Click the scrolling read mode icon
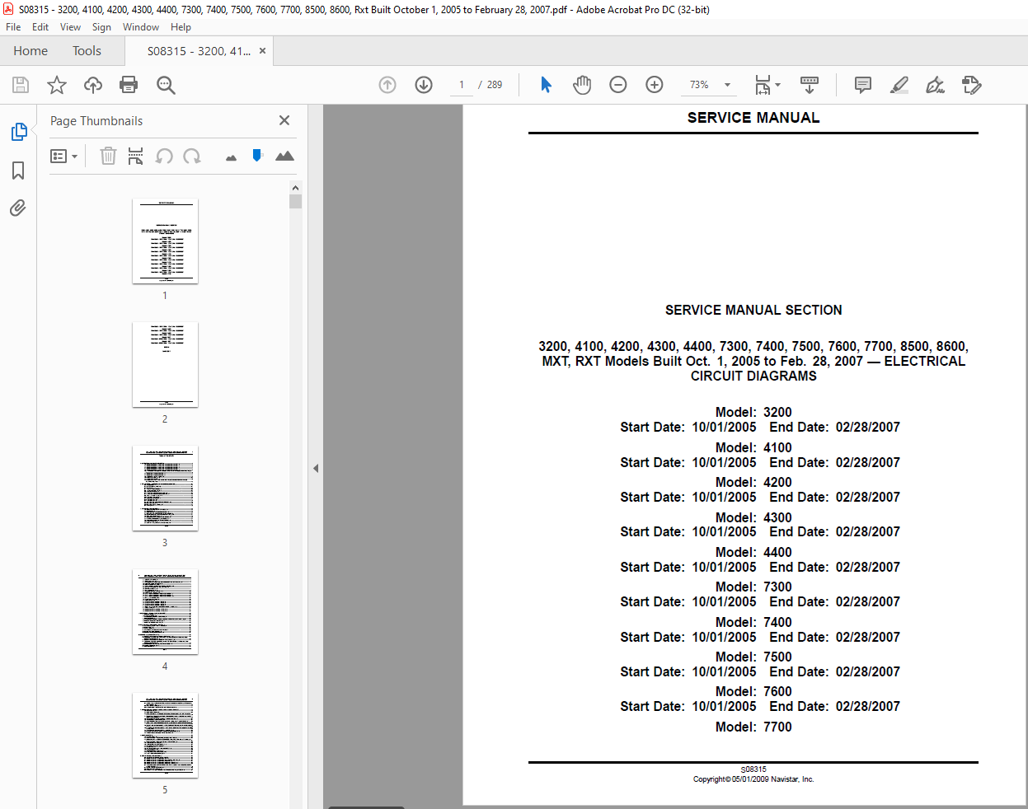 tap(810, 85)
